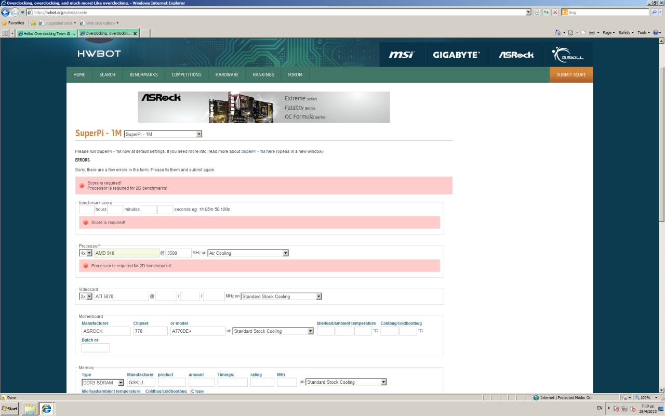Open the MSI sponsor logo
Viewport: 665px width, 416px height.
click(x=402, y=55)
